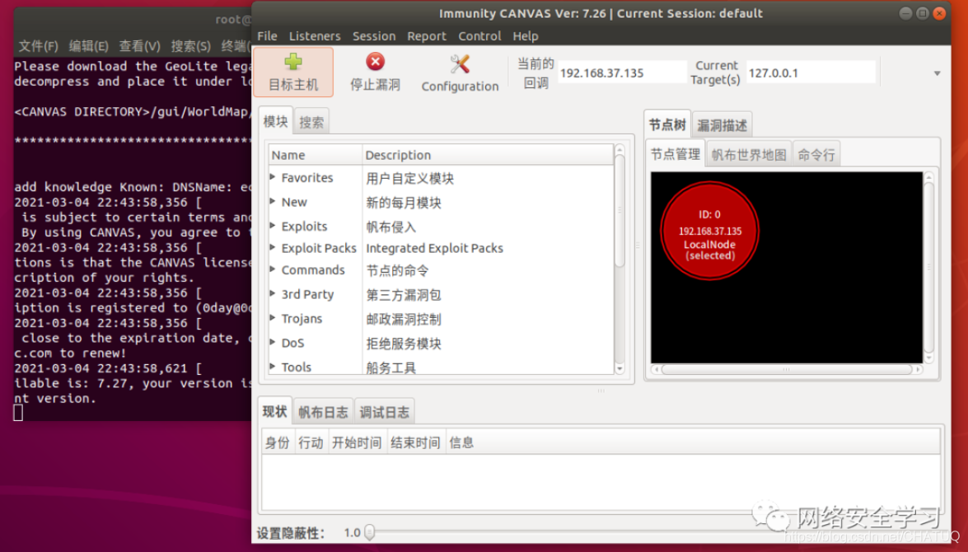
Task: Open Configuration tools icon
Action: point(460,63)
